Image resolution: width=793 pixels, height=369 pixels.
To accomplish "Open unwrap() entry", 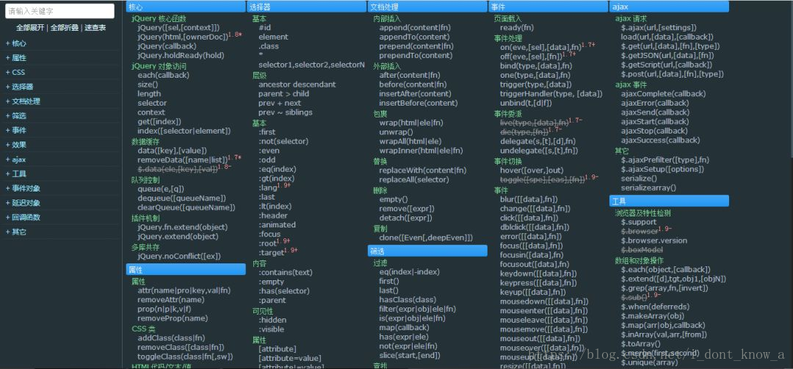I will click(x=396, y=132).
